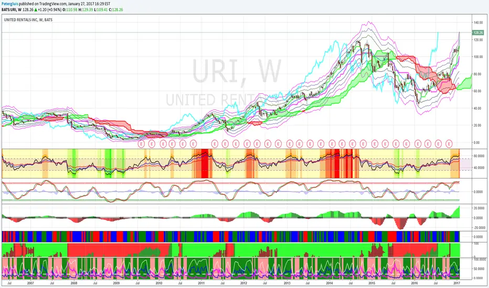Click the 2017 time axis label
This screenshot has width=489, height=288.
[456, 283]
